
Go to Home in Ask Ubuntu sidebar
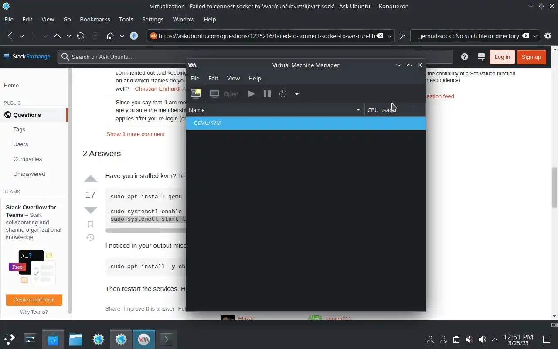point(11,85)
